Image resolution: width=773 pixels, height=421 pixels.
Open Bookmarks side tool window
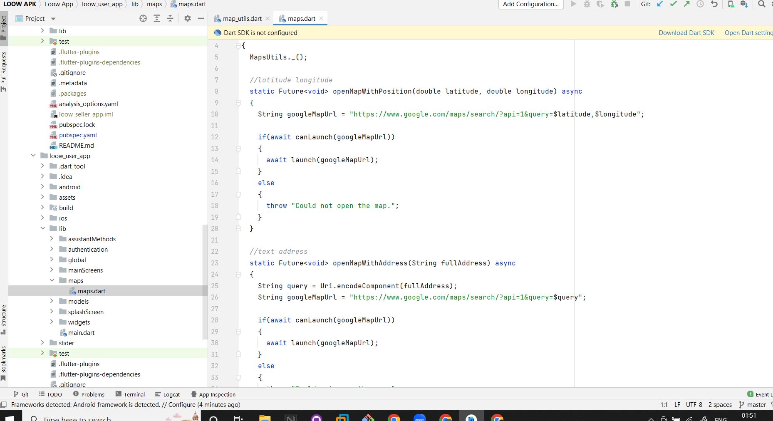[4, 363]
